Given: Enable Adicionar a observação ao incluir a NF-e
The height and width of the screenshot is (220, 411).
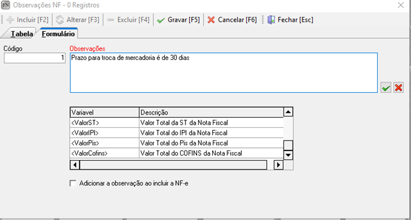Looking at the screenshot, I should tap(73, 183).
